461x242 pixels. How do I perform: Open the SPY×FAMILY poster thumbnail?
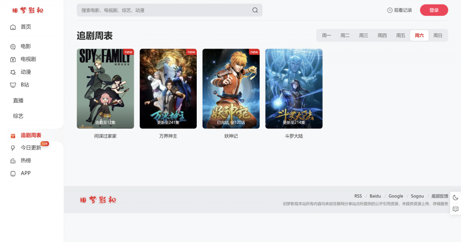[105, 89]
